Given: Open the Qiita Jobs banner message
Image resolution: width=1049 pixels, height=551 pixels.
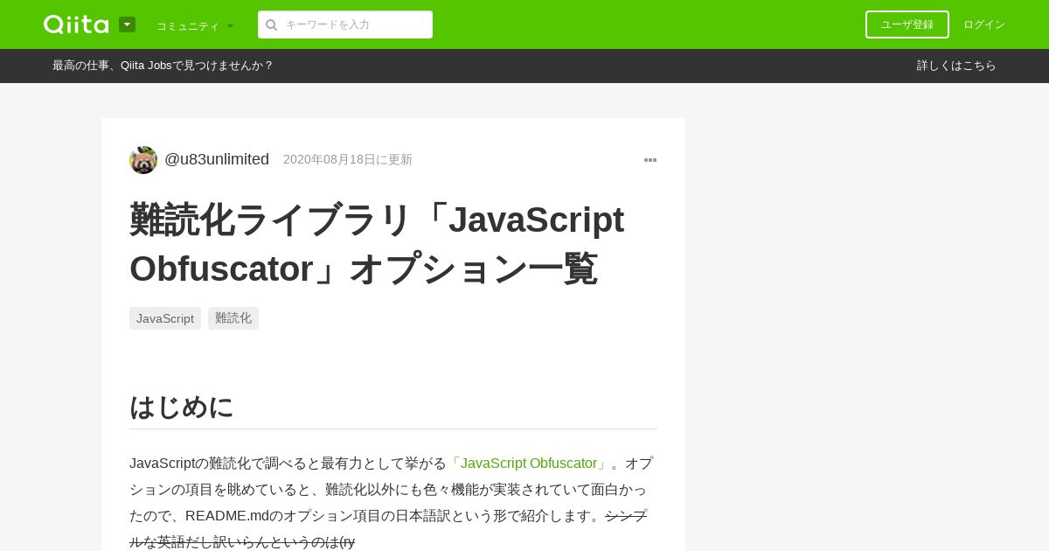Looking at the screenshot, I should coord(163,66).
